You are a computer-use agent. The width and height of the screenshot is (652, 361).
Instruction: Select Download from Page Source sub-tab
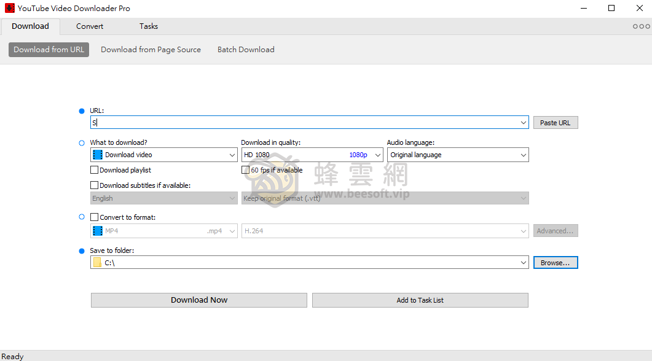point(151,50)
